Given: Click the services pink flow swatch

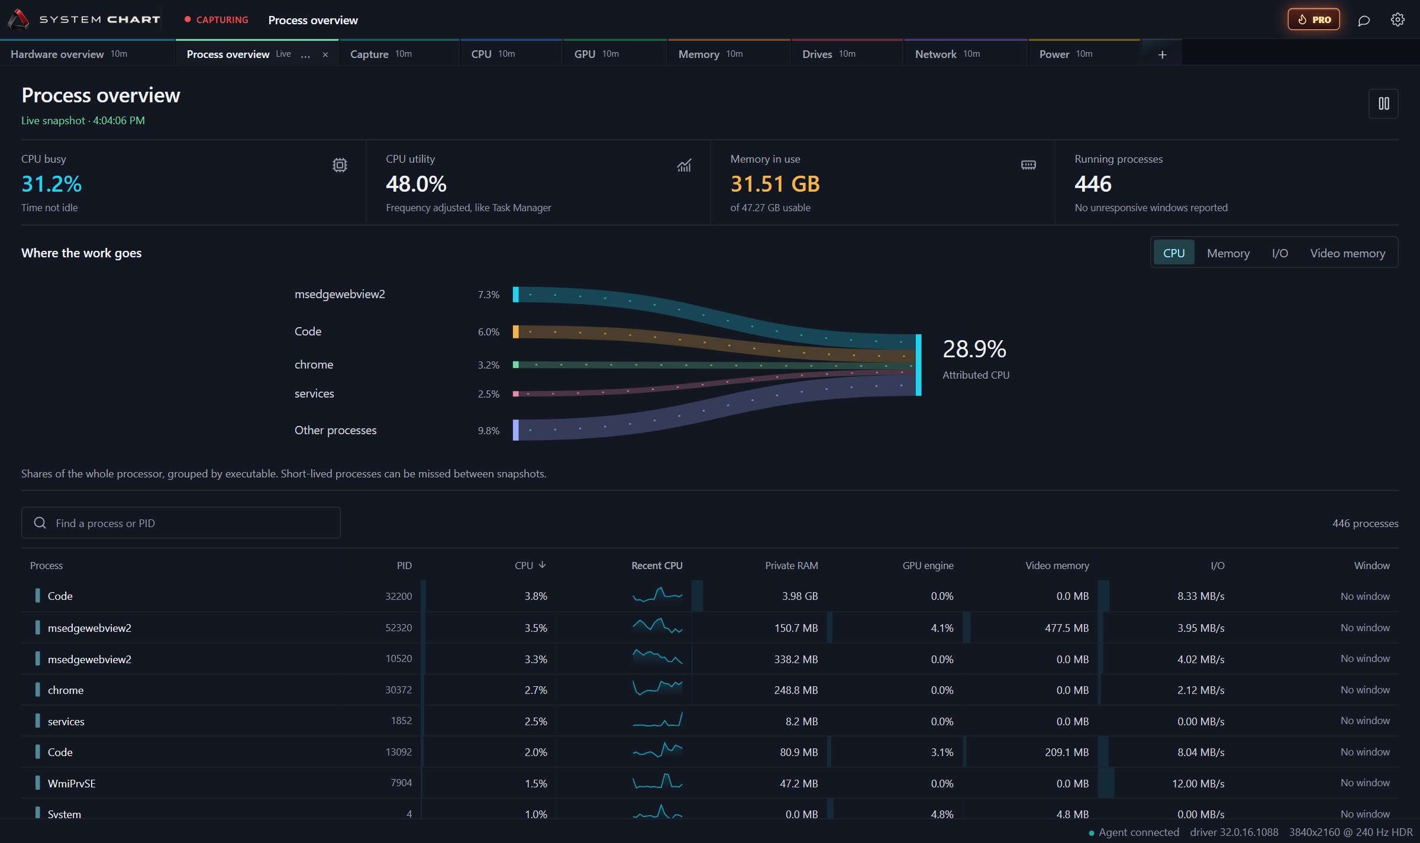Looking at the screenshot, I should pyautogui.click(x=516, y=394).
